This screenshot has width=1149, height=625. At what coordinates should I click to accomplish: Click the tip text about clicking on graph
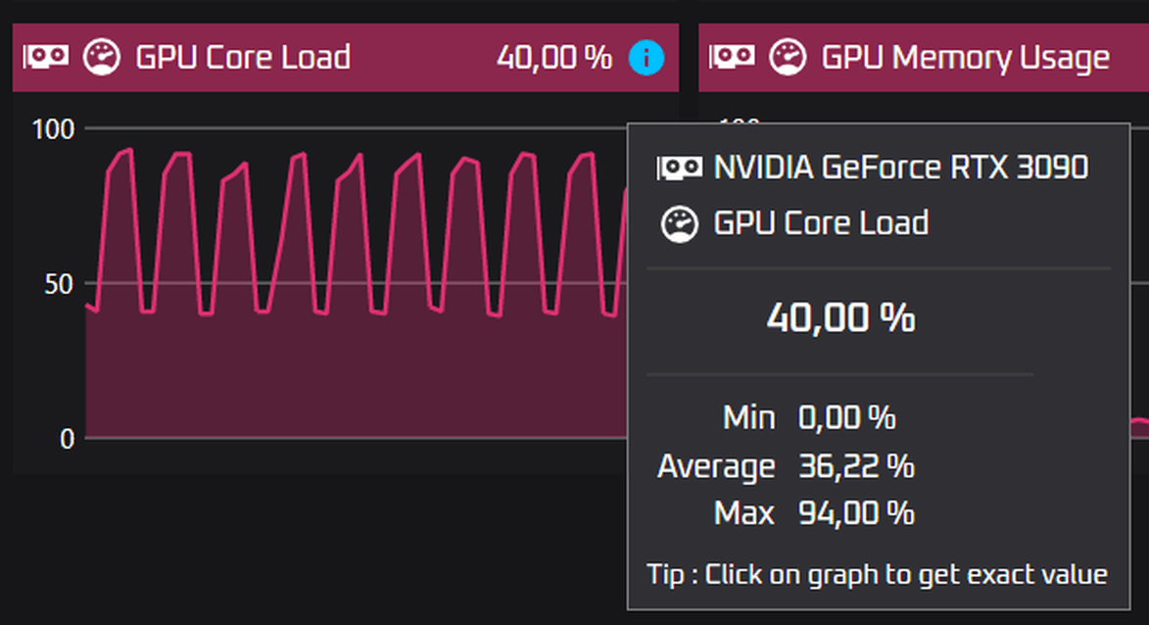pos(877,574)
